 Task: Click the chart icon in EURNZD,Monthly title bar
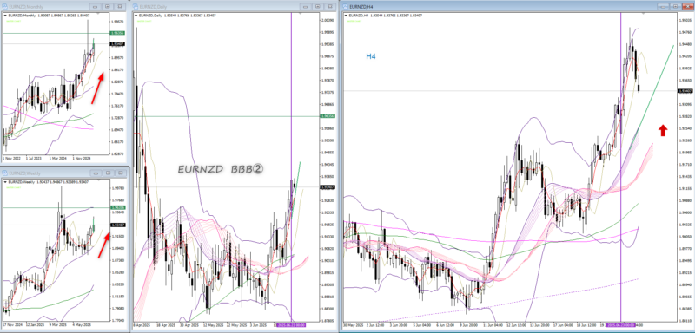[x=5, y=7]
